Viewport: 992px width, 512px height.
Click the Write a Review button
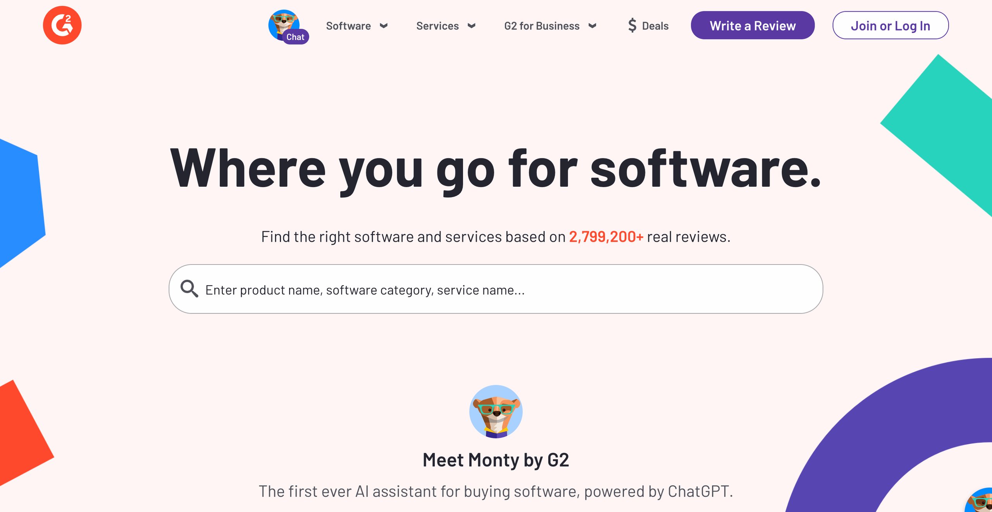[753, 25]
